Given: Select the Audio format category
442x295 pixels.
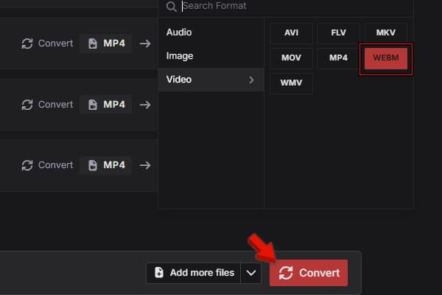Looking at the screenshot, I should click(x=211, y=32).
